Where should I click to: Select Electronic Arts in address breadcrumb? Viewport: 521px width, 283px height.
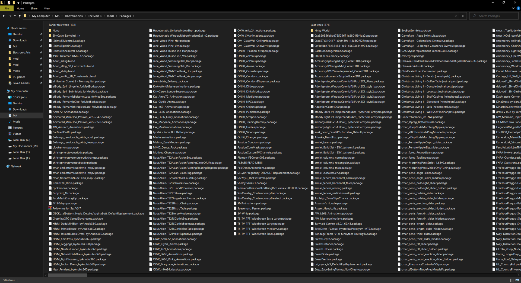74,16
